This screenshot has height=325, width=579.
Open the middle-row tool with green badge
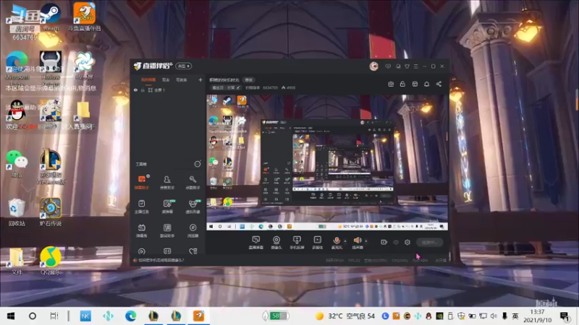pyautogui.click(x=167, y=207)
